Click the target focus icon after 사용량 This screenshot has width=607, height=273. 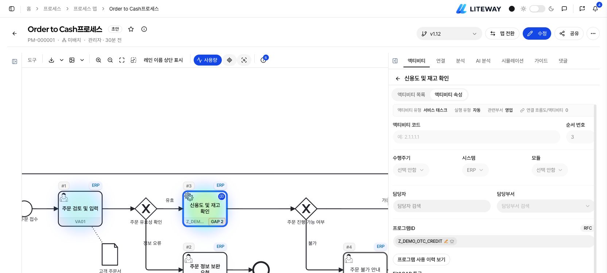coord(229,60)
